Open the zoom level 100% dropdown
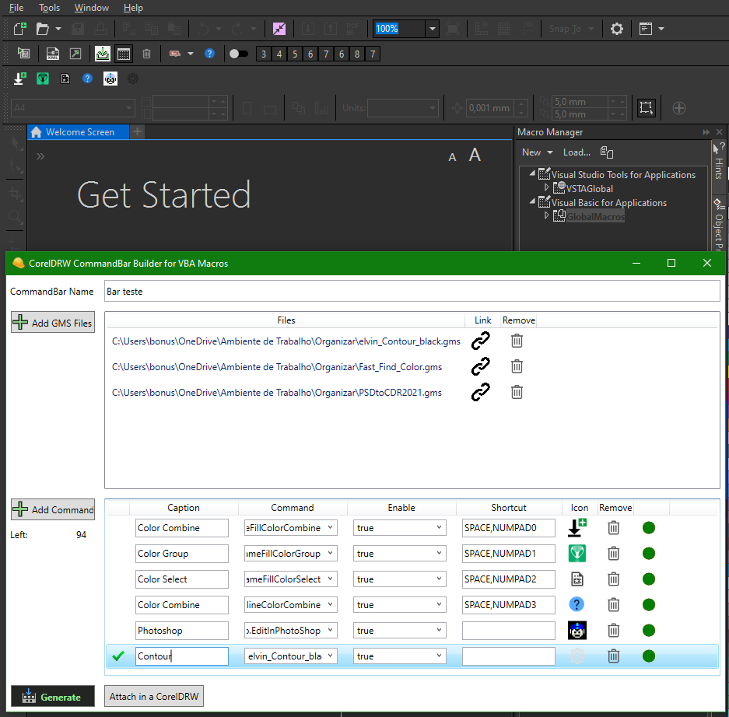The height and width of the screenshot is (717, 729). 433,29
